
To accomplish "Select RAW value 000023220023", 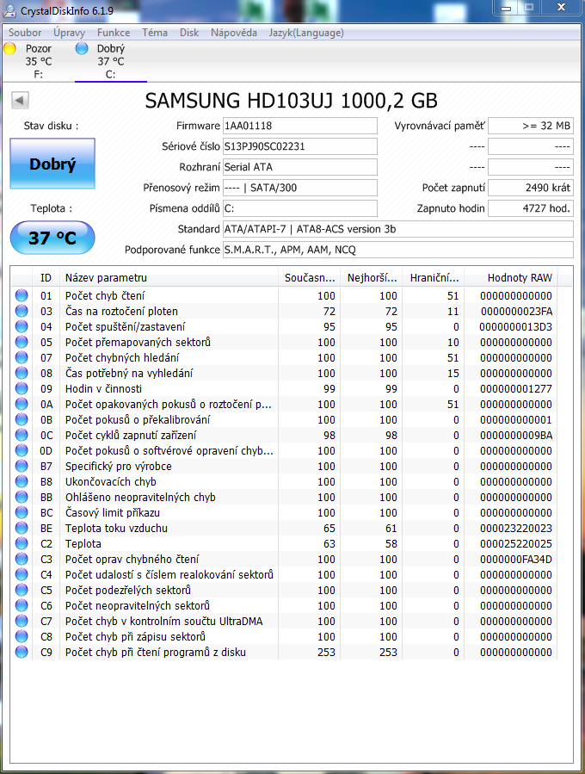I will tap(516, 528).
